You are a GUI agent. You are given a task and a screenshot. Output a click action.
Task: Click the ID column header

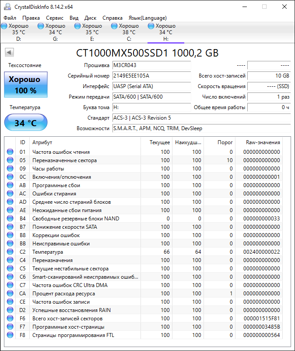tap(22, 142)
